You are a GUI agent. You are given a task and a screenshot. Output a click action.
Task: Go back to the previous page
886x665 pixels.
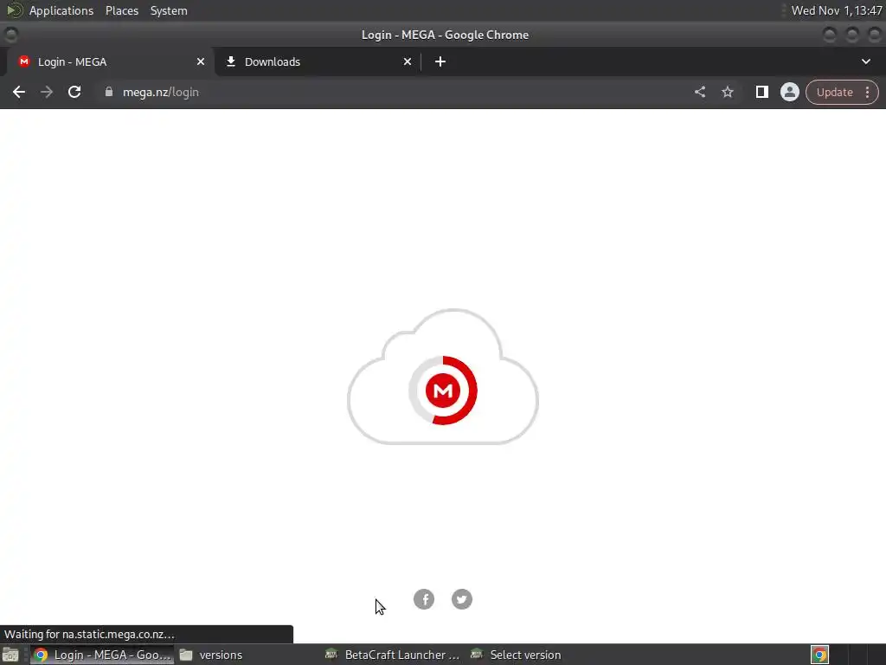pos(19,92)
